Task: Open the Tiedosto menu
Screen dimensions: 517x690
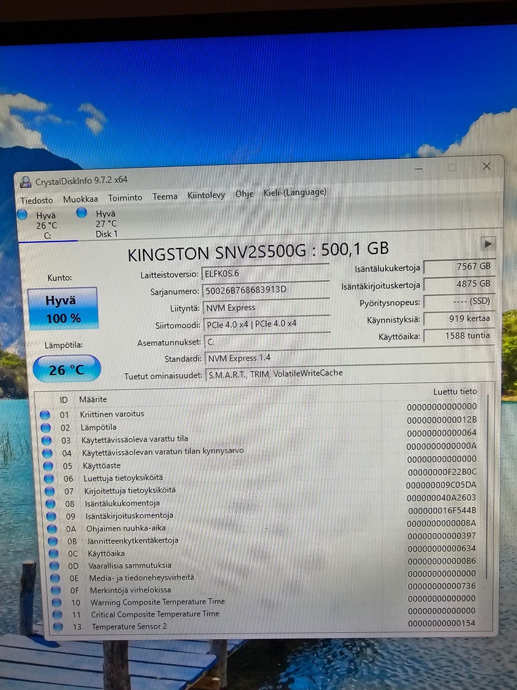Action: pyautogui.click(x=37, y=200)
